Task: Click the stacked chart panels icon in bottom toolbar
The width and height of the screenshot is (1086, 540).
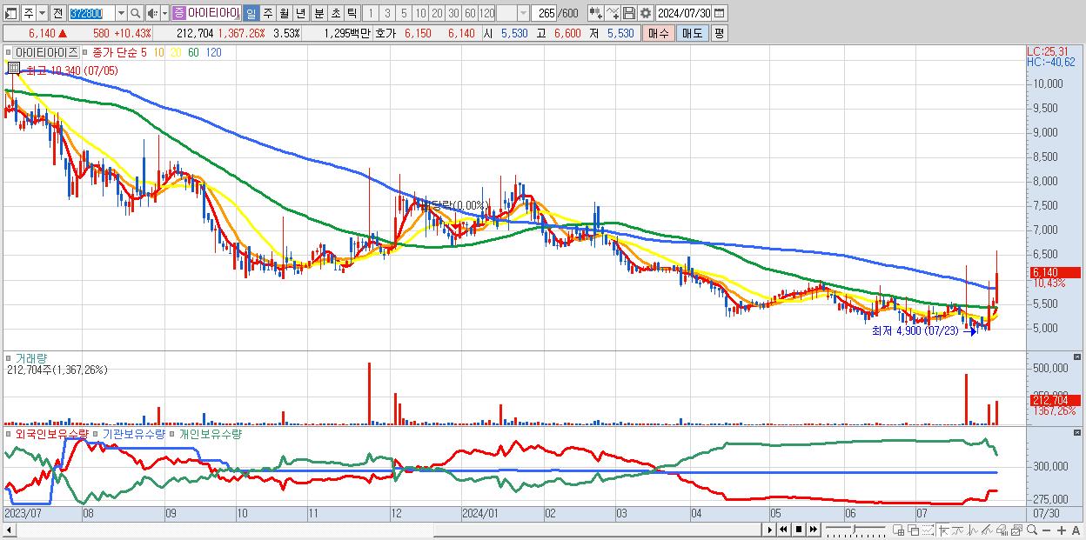Action: coord(1016,530)
